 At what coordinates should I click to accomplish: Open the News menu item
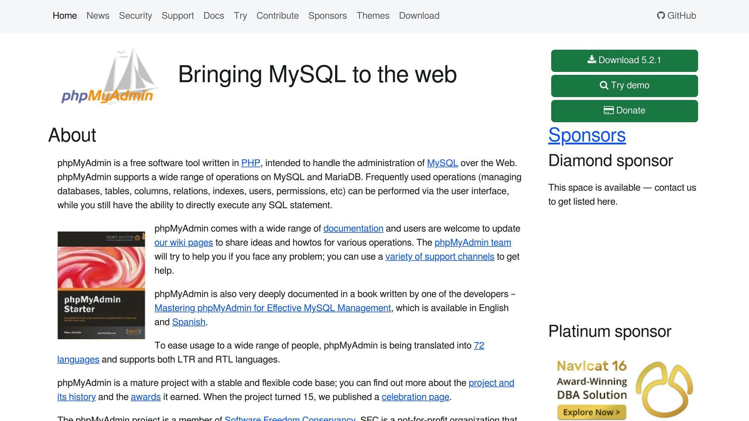click(x=98, y=16)
